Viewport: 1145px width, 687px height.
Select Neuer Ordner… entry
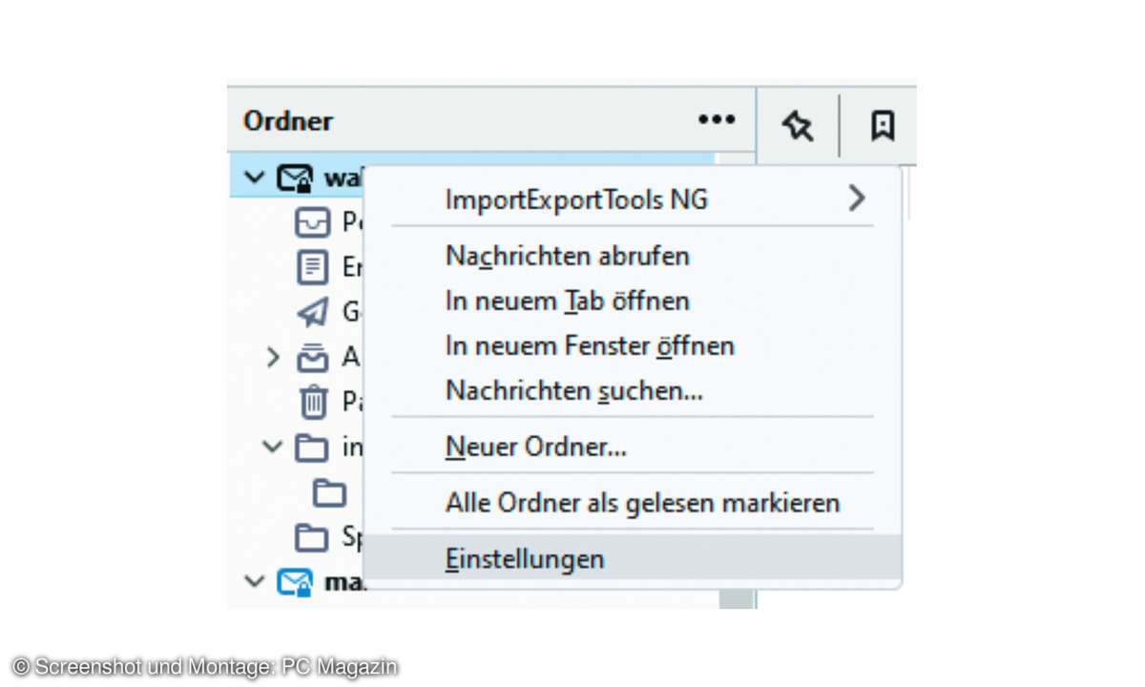coord(535,446)
